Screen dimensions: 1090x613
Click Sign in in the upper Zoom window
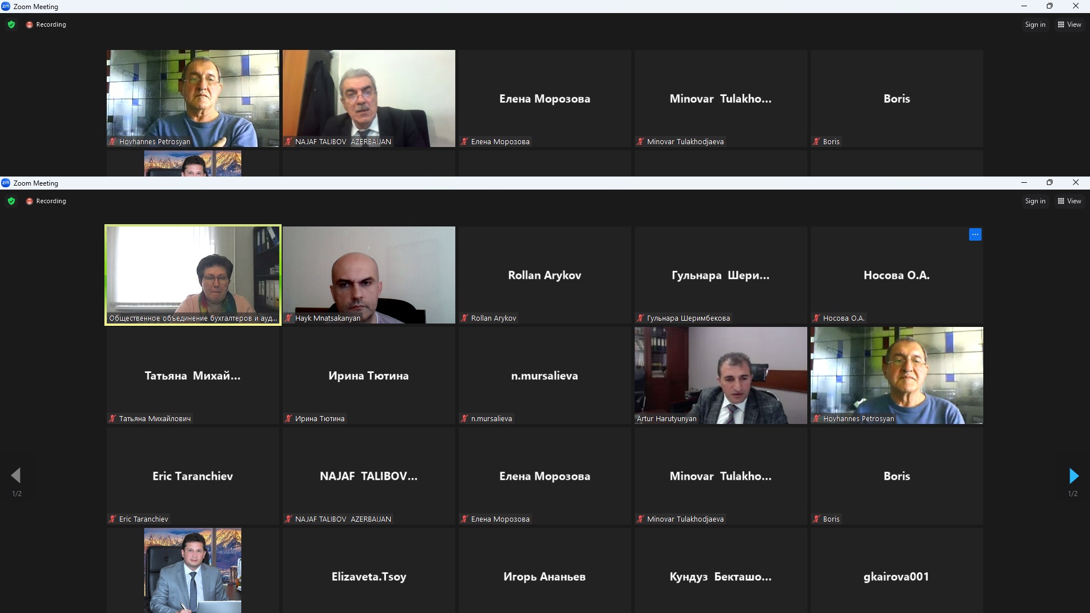point(1034,24)
